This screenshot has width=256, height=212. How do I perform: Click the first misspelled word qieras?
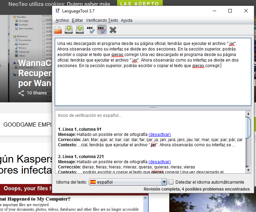pyautogui.click(x=117, y=55)
